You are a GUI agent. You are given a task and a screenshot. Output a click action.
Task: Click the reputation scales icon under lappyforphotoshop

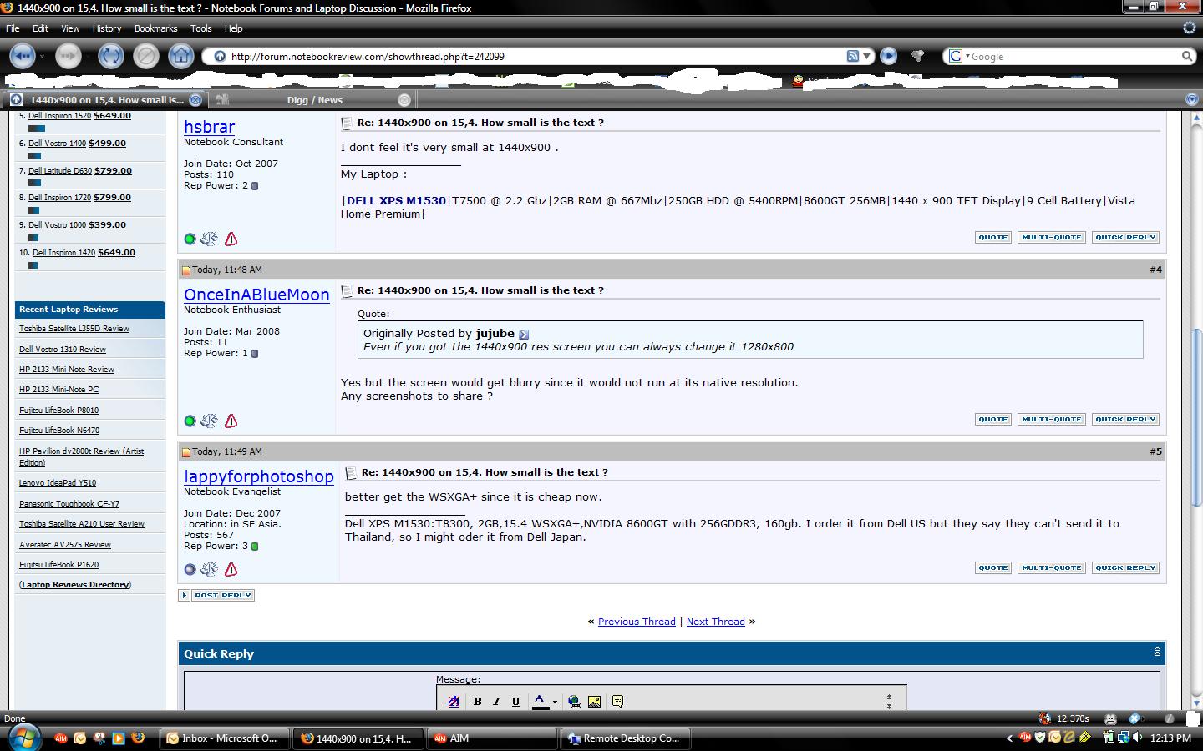click(x=209, y=569)
